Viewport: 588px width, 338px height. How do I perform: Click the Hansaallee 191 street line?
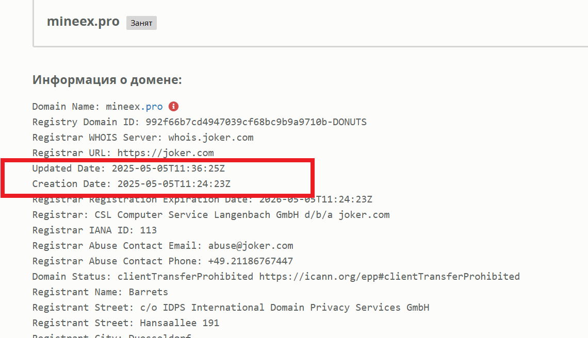(126, 323)
